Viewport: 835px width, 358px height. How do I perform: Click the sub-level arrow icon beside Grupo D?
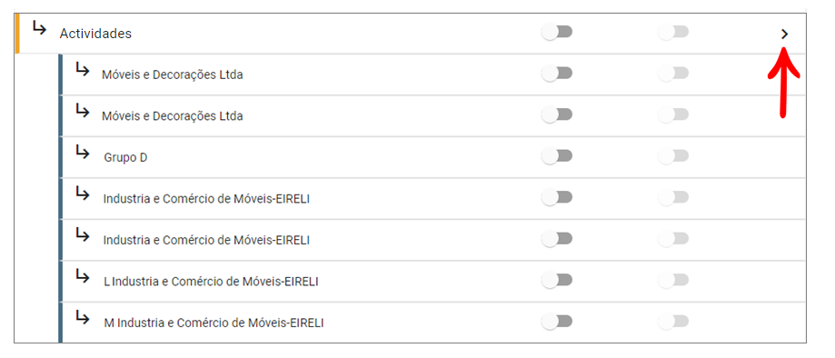(x=82, y=152)
